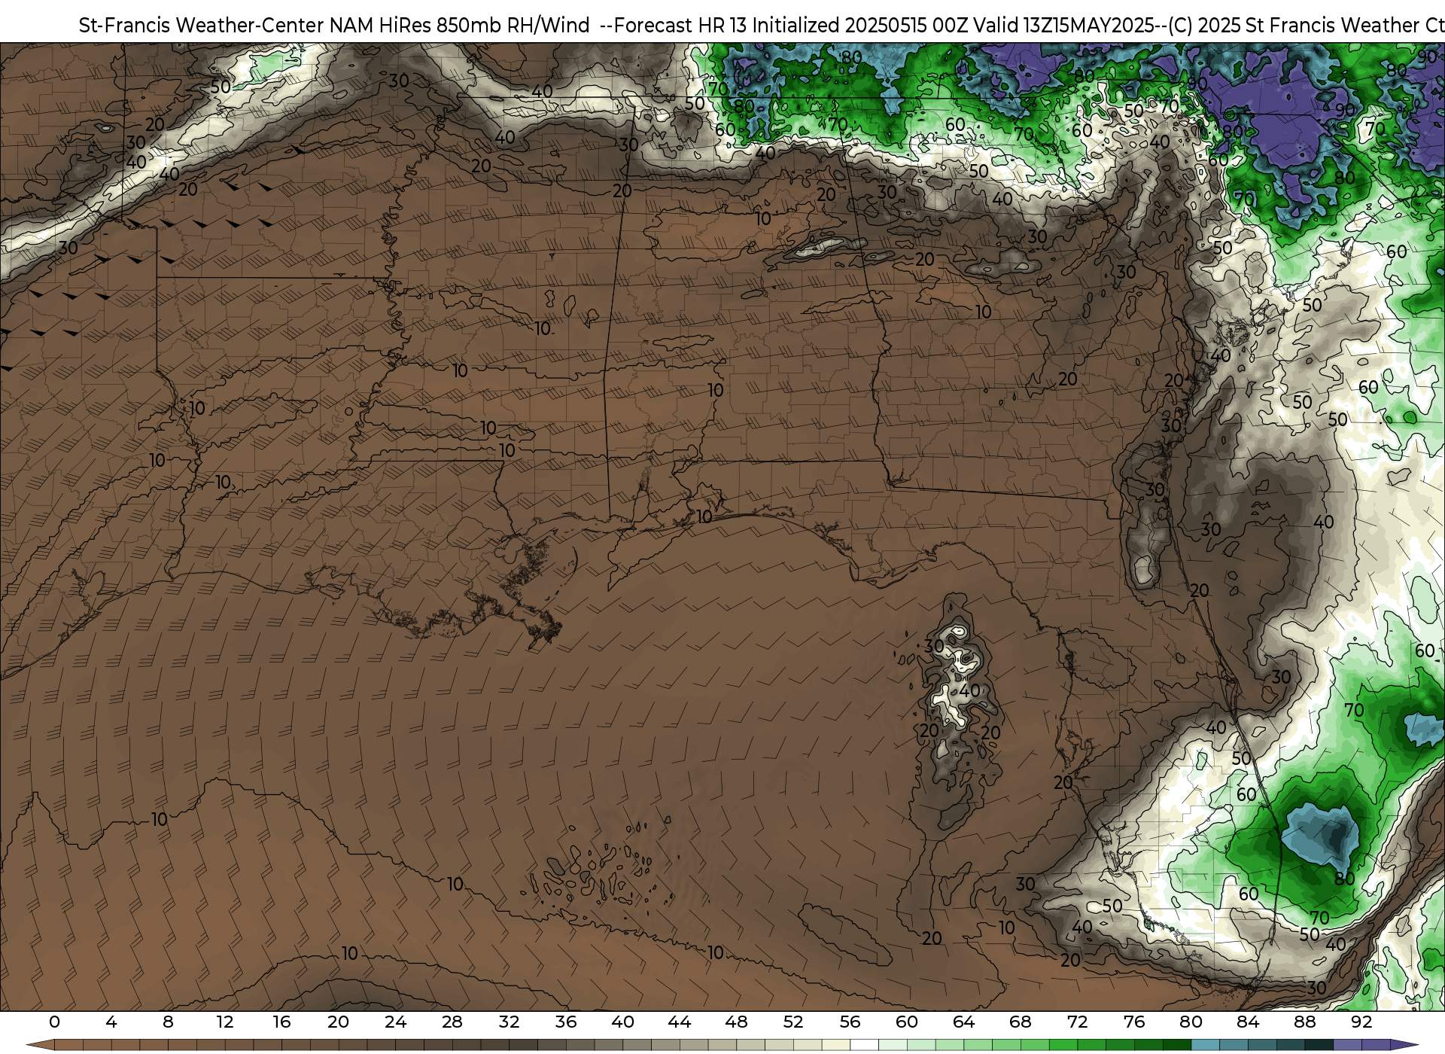The width and height of the screenshot is (1445, 1054).
Task: Click the first teal swatch below label 80
Action: point(1206,1045)
